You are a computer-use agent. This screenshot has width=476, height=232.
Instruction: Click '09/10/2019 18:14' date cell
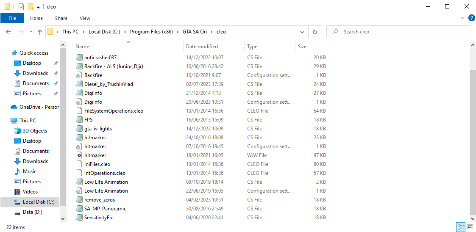click(205, 182)
